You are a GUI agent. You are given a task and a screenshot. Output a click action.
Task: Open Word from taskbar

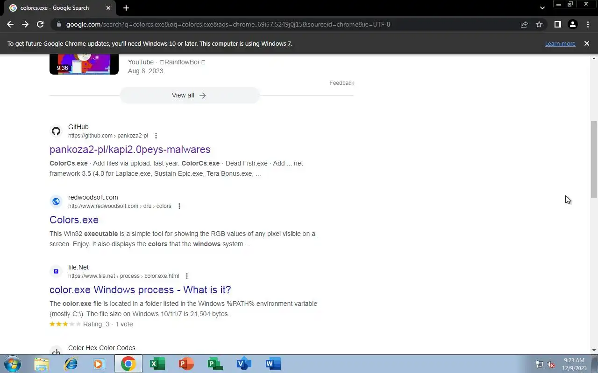pos(273,364)
